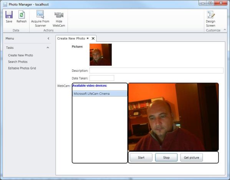Image resolution: width=230 pixels, height=180 pixels.
Task: Start the webcam capture
Action: pos(141,157)
